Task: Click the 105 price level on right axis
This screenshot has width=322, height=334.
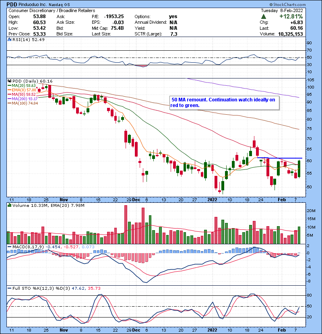Action: coord(310,80)
